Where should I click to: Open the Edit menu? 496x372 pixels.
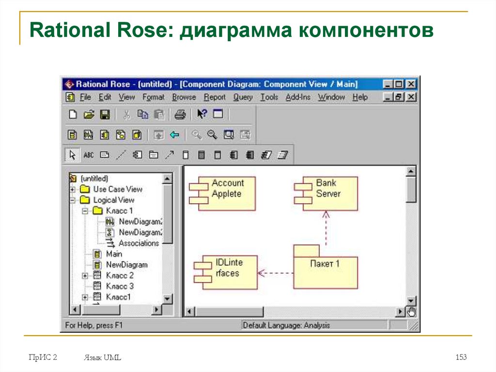point(105,97)
